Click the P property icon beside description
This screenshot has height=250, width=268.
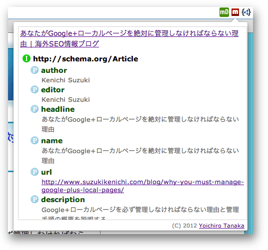[34, 199]
